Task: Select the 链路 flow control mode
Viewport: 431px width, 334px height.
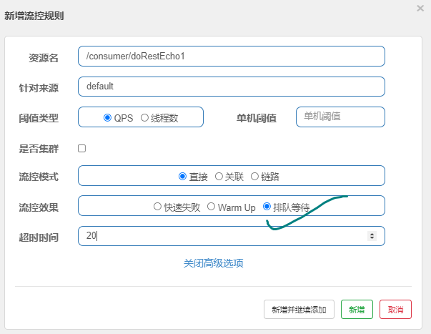Action: click(x=254, y=177)
